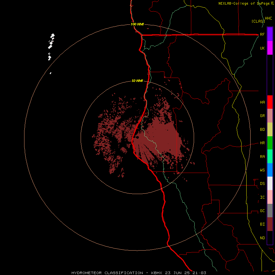Click the RA legend label

[x=262, y=157]
